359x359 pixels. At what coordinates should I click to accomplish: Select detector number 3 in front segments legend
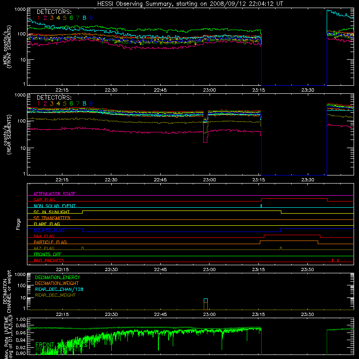(x=52, y=18)
